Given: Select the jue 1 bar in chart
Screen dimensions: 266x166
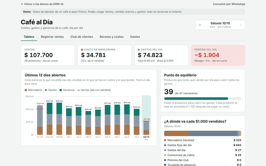Looking at the screenshot, I should point(69,122).
